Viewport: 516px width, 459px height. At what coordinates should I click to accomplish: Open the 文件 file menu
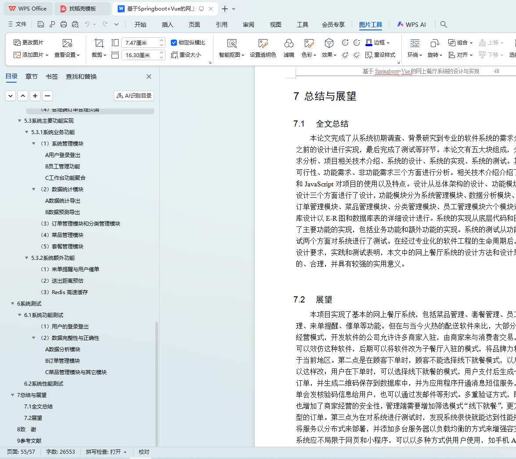[x=18, y=24]
